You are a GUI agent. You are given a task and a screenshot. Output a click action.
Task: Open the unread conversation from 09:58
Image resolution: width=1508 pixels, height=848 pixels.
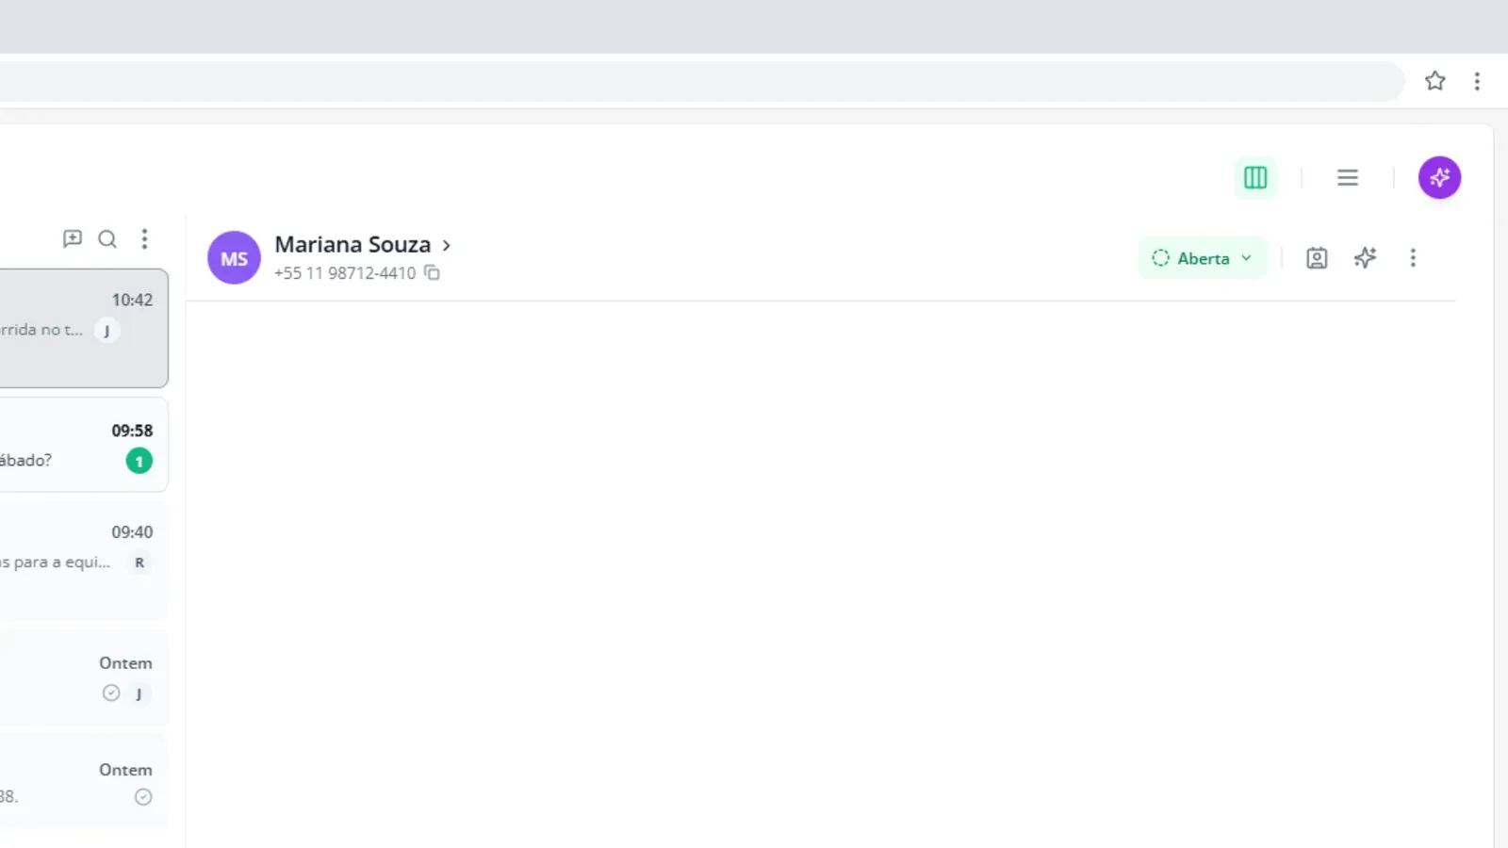coord(83,445)
